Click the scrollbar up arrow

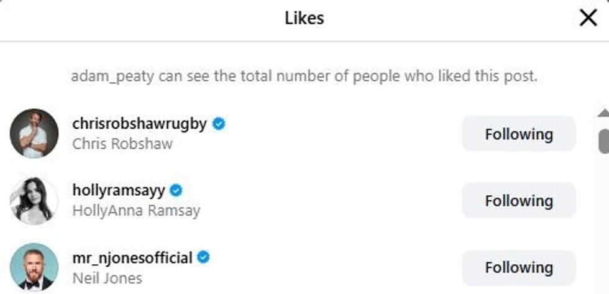click(603, 113)
